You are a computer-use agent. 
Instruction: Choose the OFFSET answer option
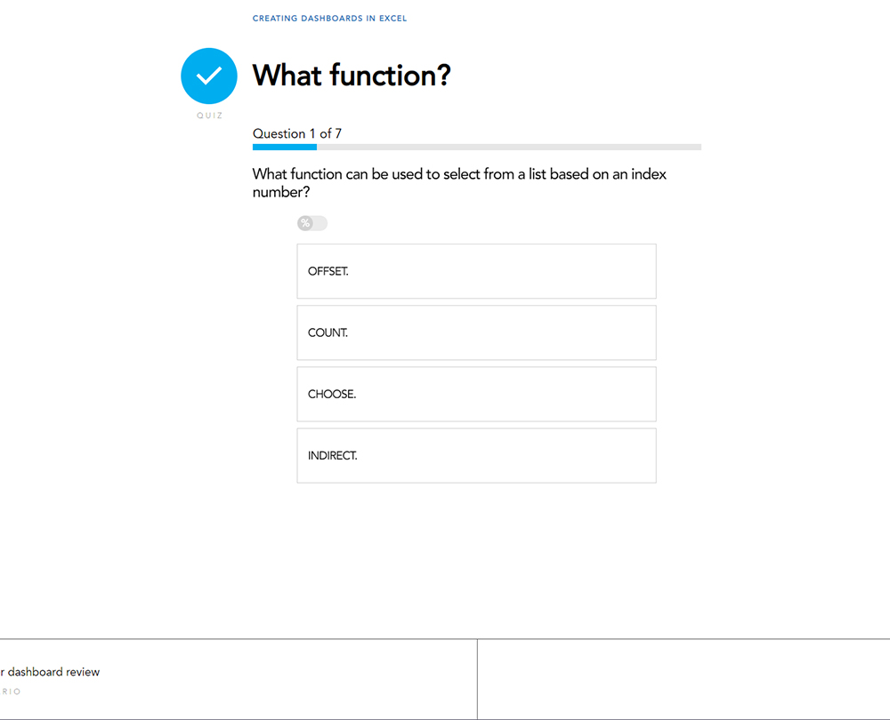[476, 271]
